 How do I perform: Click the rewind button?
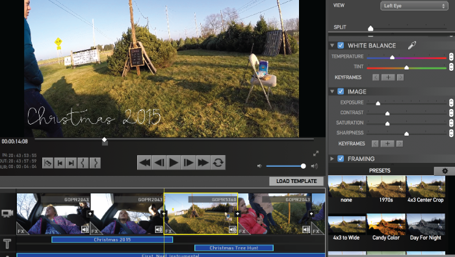click(x=144, y=162)
